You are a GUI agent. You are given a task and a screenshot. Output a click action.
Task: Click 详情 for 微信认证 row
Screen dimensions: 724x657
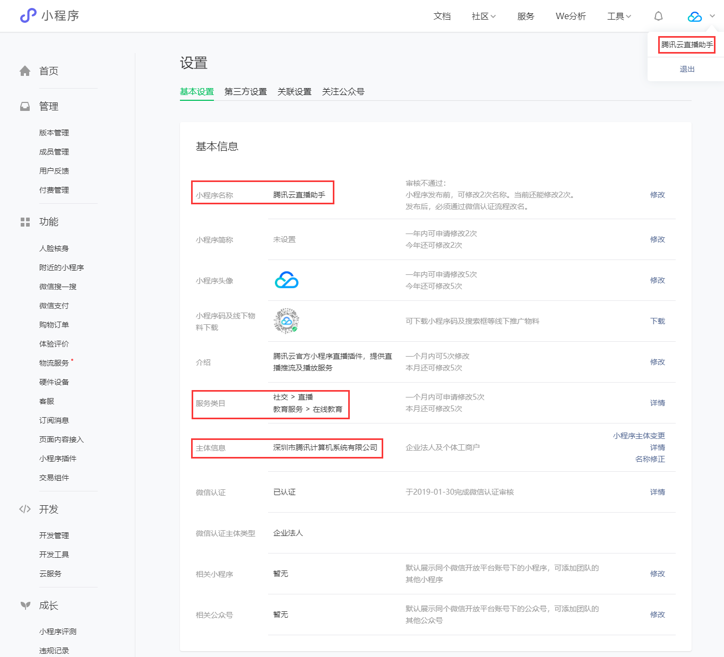[658, 492]
